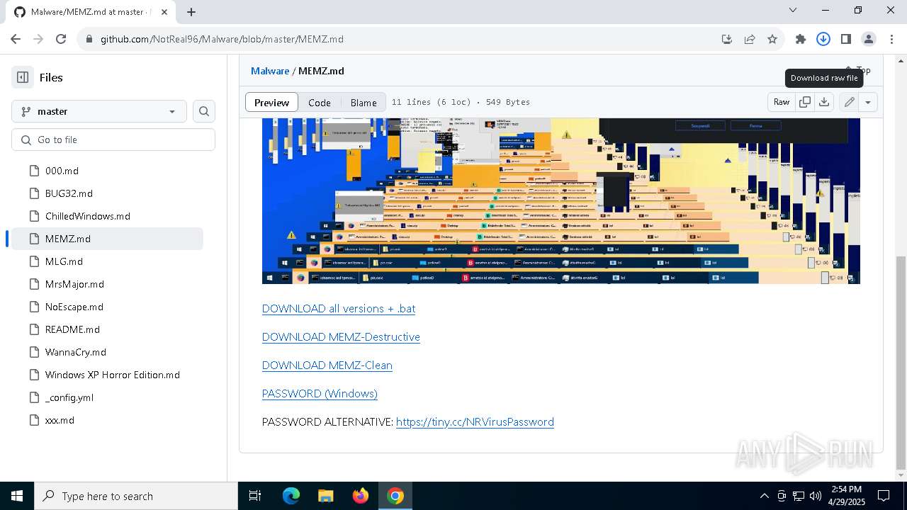Reload the page
907x510 pixels.
tap(61, 39)
